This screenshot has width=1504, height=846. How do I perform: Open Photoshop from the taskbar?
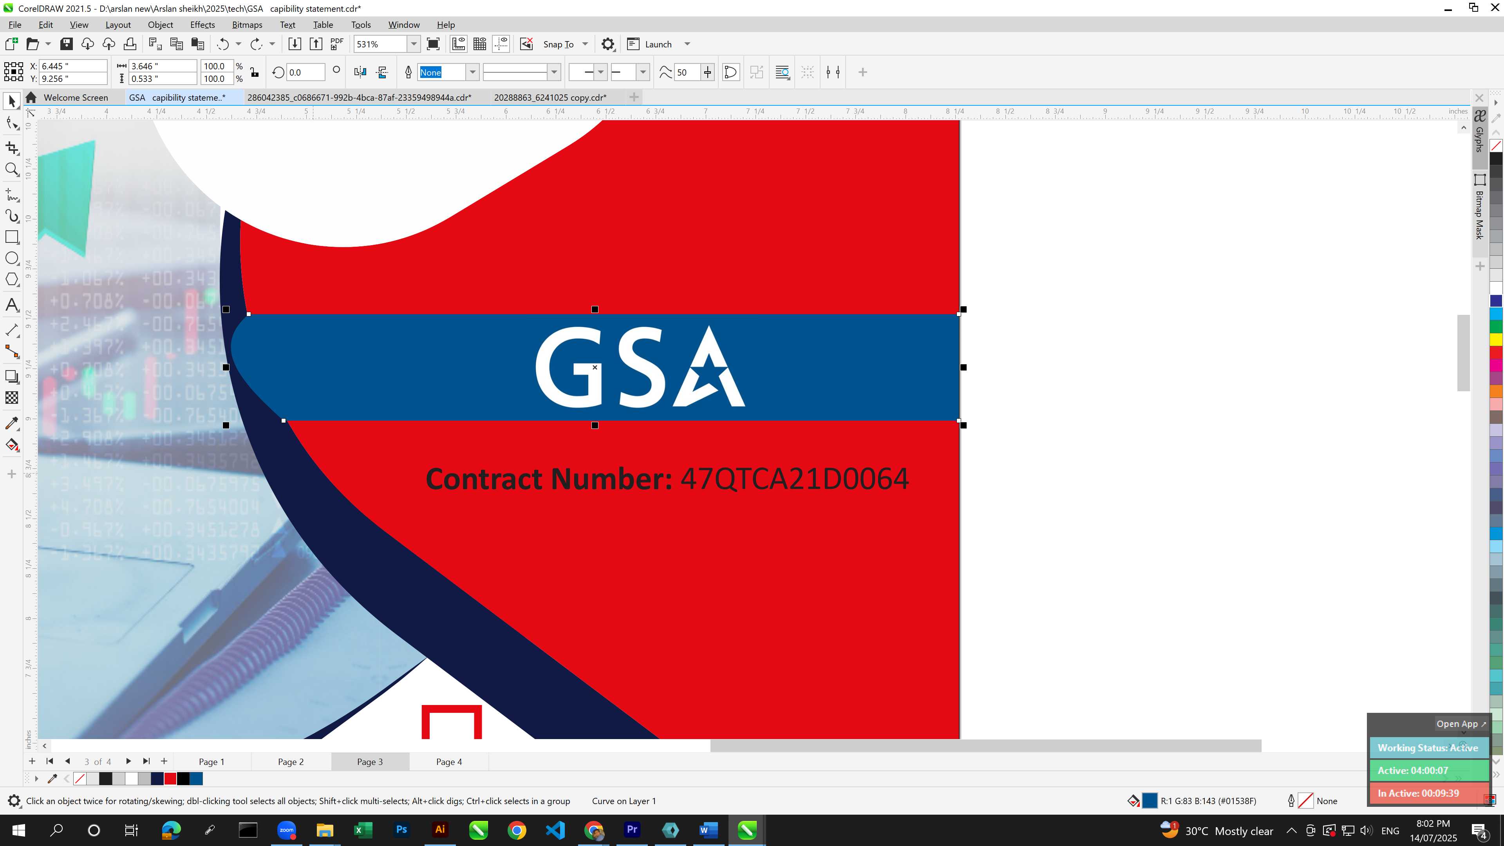(x=402, y=830)
